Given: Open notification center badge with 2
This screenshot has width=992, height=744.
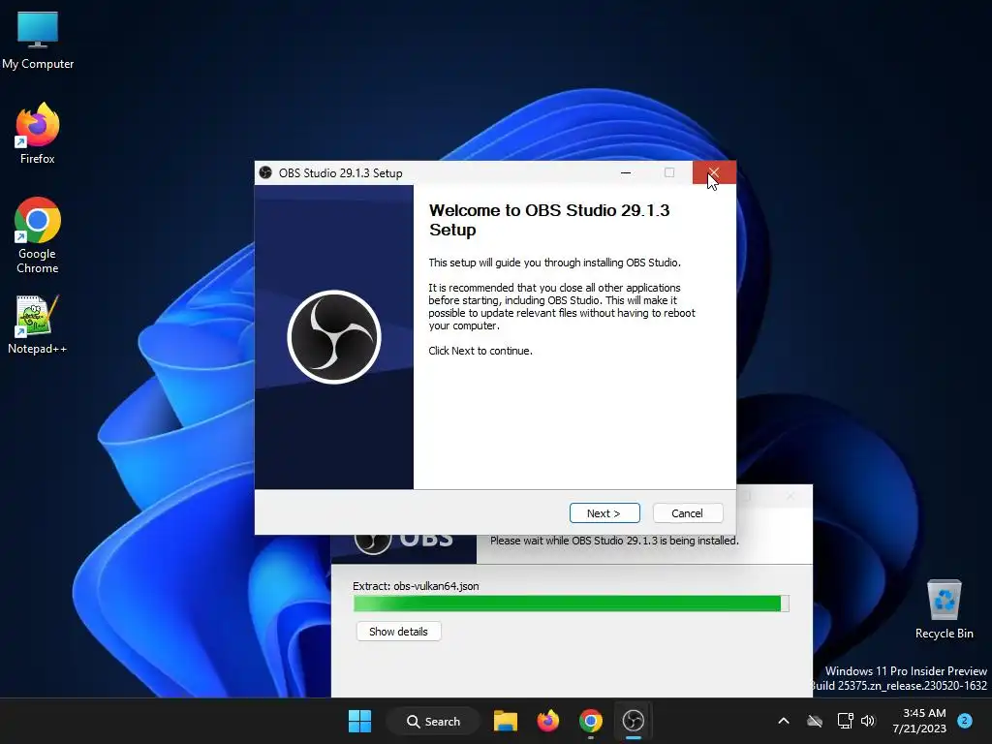Looking at the screenshot, I should click(x=965, y=720).
